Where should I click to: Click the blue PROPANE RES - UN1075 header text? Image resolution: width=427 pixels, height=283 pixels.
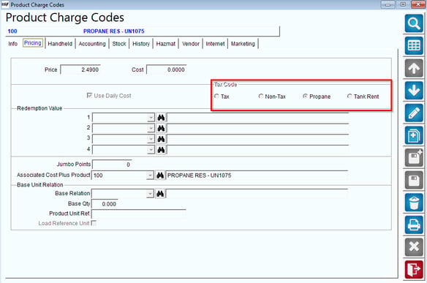(114, 31)
